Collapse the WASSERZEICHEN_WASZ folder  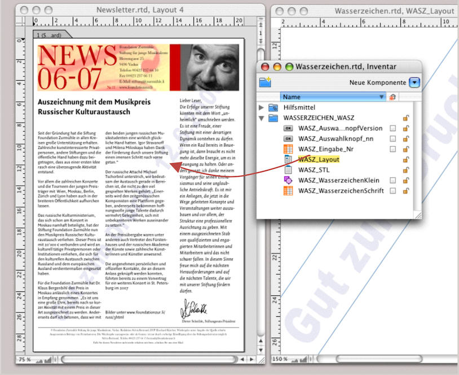261,119
